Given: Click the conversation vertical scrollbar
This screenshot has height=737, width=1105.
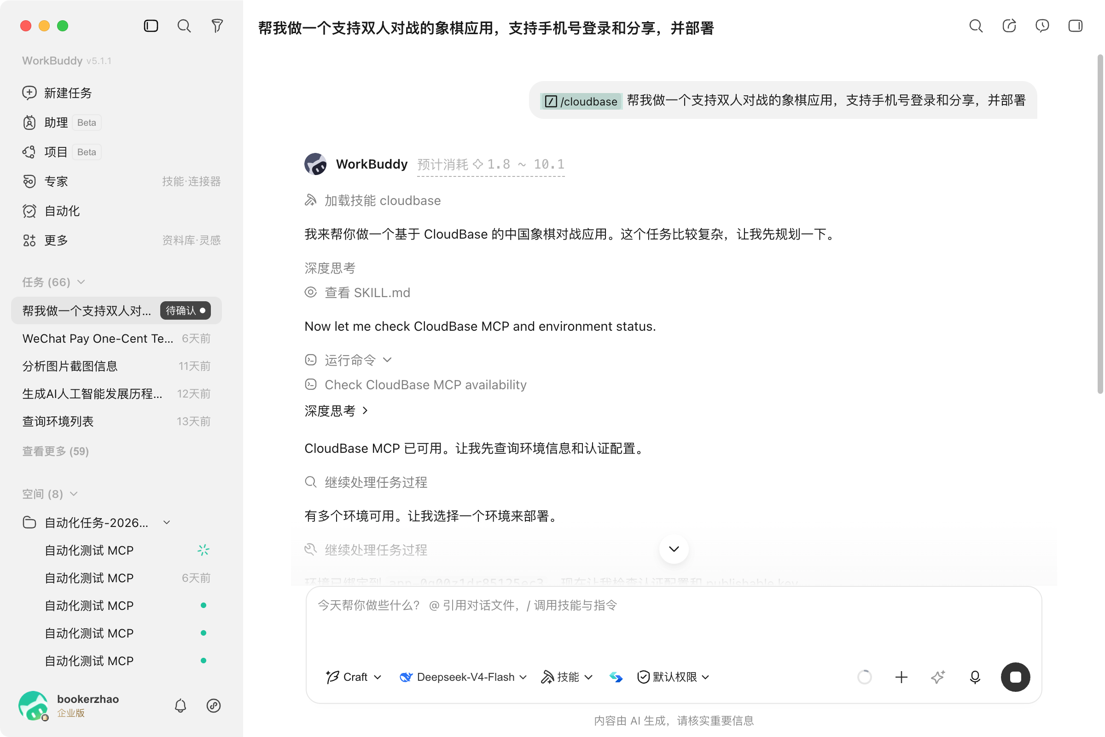Looking at the screenshot, I should (1099, 224).
